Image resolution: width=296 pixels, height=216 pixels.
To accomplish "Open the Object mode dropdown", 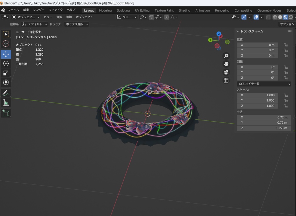I will pos(26,17).
